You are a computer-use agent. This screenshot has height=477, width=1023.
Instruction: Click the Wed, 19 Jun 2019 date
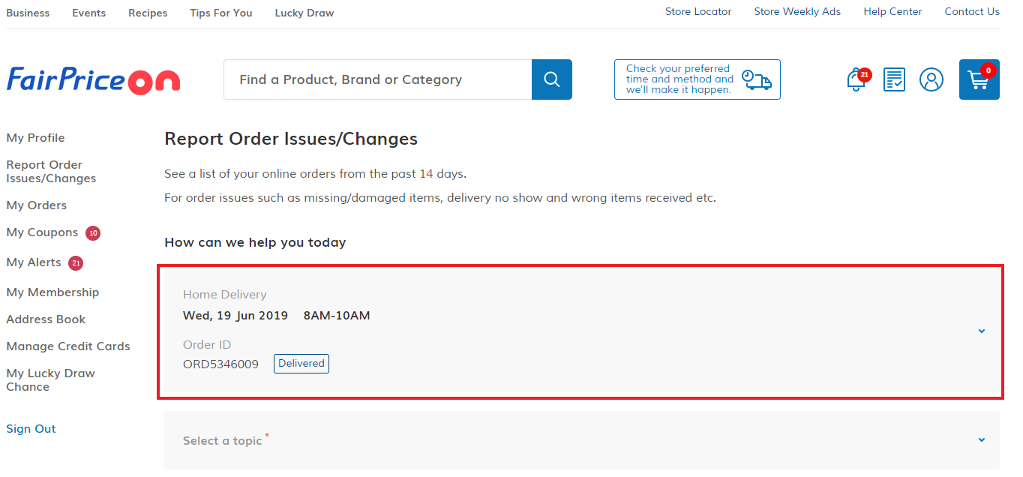pos(235,316)
